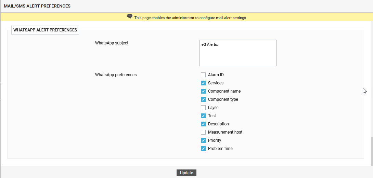Click the WhatsApp subject field label

point(112,43)
